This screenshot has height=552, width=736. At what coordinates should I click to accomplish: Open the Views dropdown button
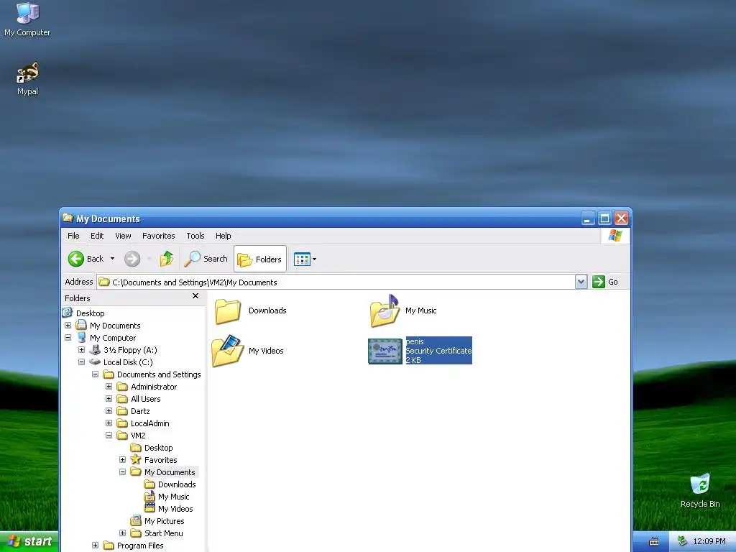[305, 259]
